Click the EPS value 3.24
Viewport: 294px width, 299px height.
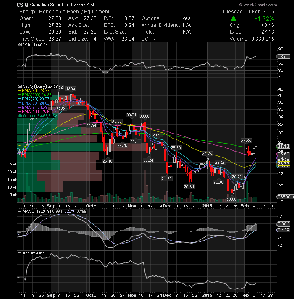[x=129, y=25]
